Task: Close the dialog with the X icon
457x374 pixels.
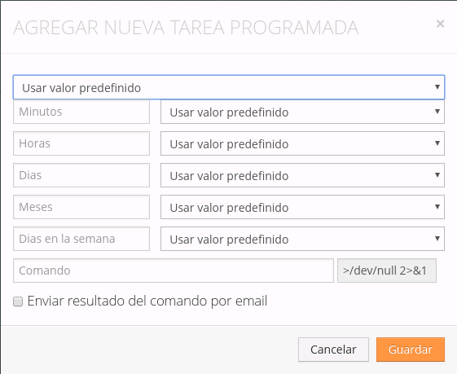Action: pos(440,24)
